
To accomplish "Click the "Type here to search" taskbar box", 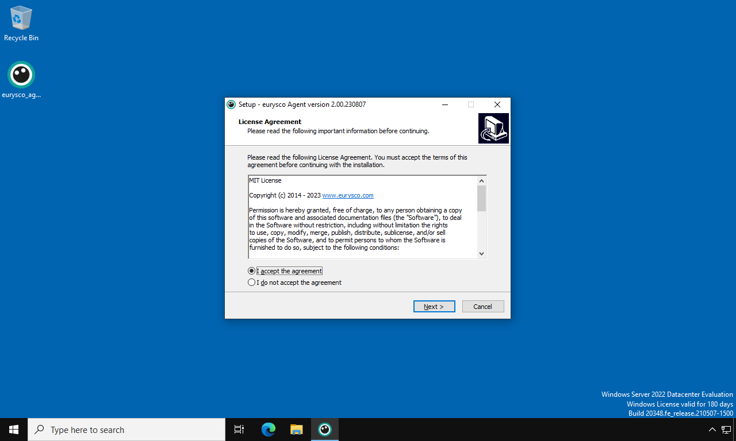I will click(126, 430).
